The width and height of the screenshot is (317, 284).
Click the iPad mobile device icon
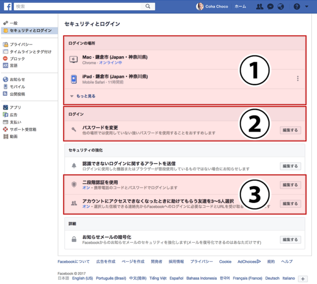(74, 79)
